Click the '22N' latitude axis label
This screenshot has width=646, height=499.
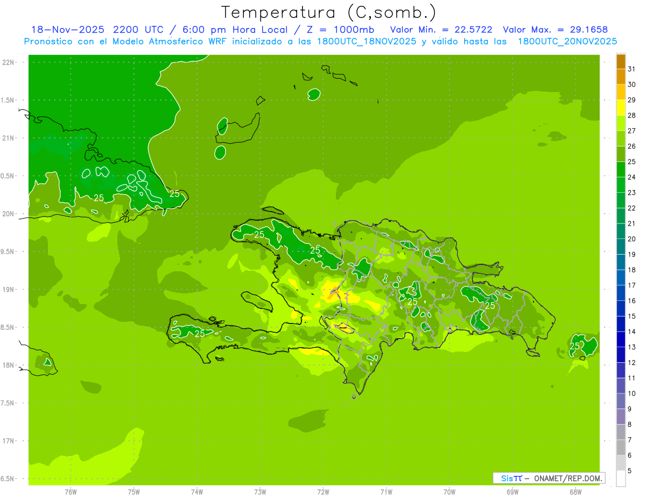point(9,62)
